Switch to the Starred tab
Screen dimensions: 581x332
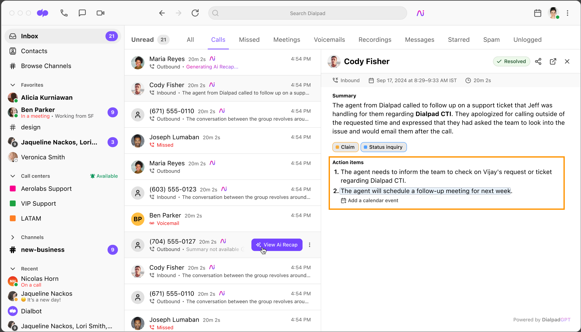(459, 40)
